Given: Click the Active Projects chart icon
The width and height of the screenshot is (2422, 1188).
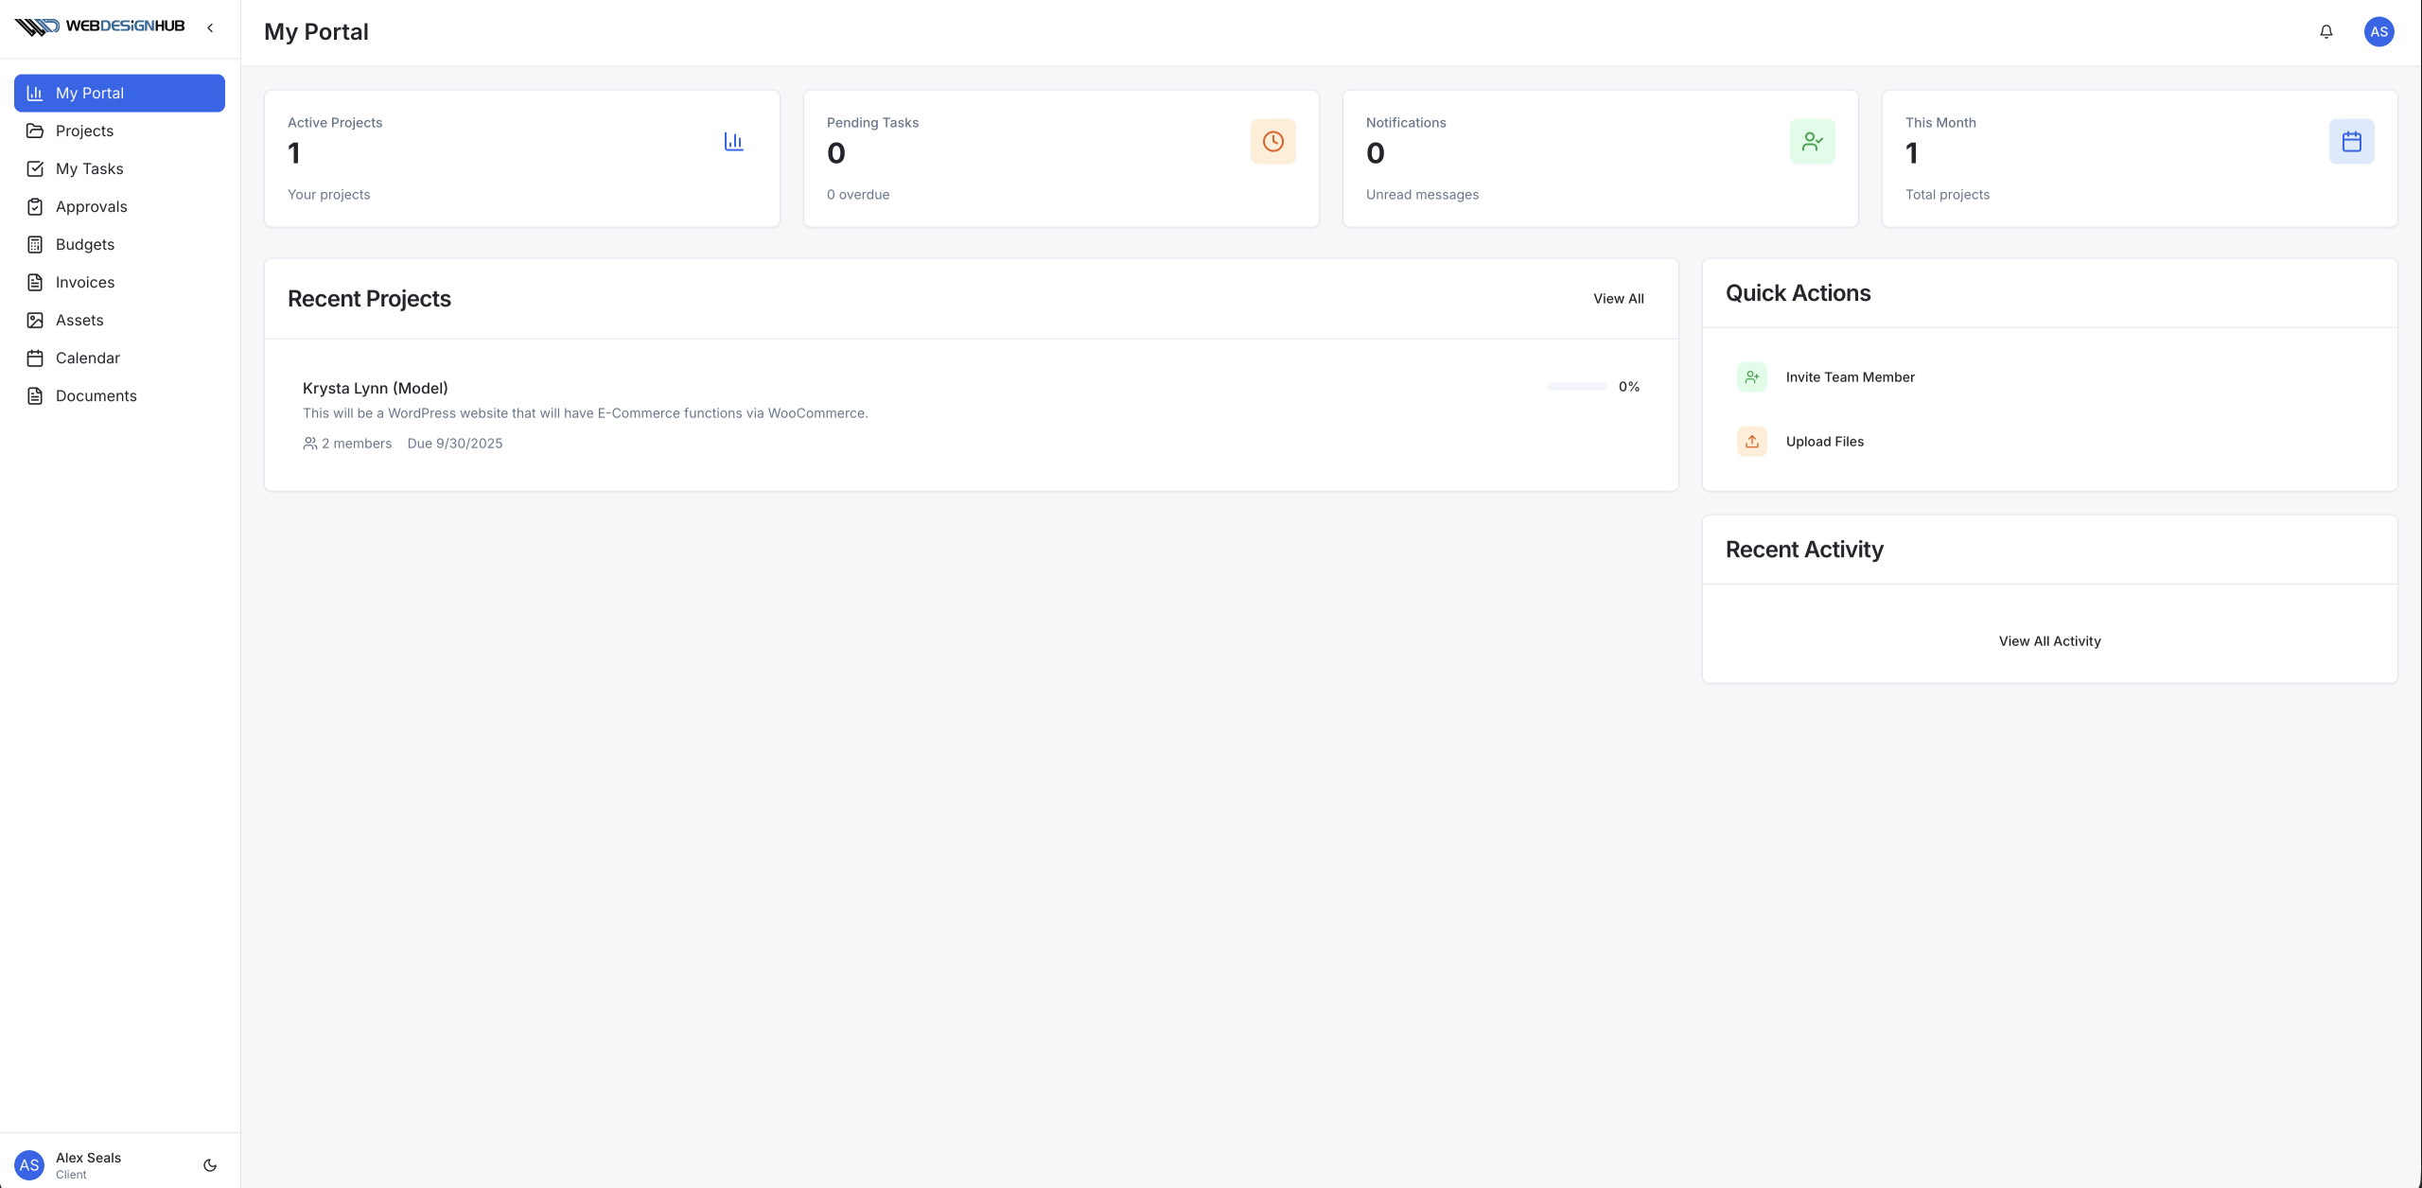Looking at the screenshot, I should [x=733, y=141].
